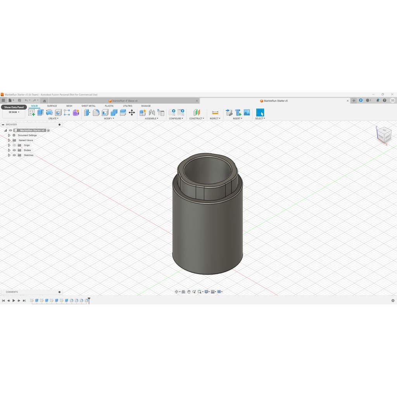The height and width of the screenshot is (397, 397).
Task: Expand the Origin folder
Action: (9, 145)
